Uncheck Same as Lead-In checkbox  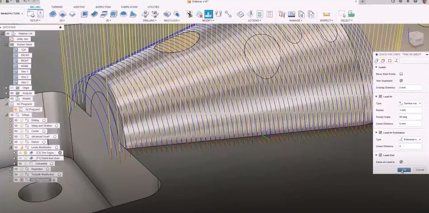pos(401,162)
